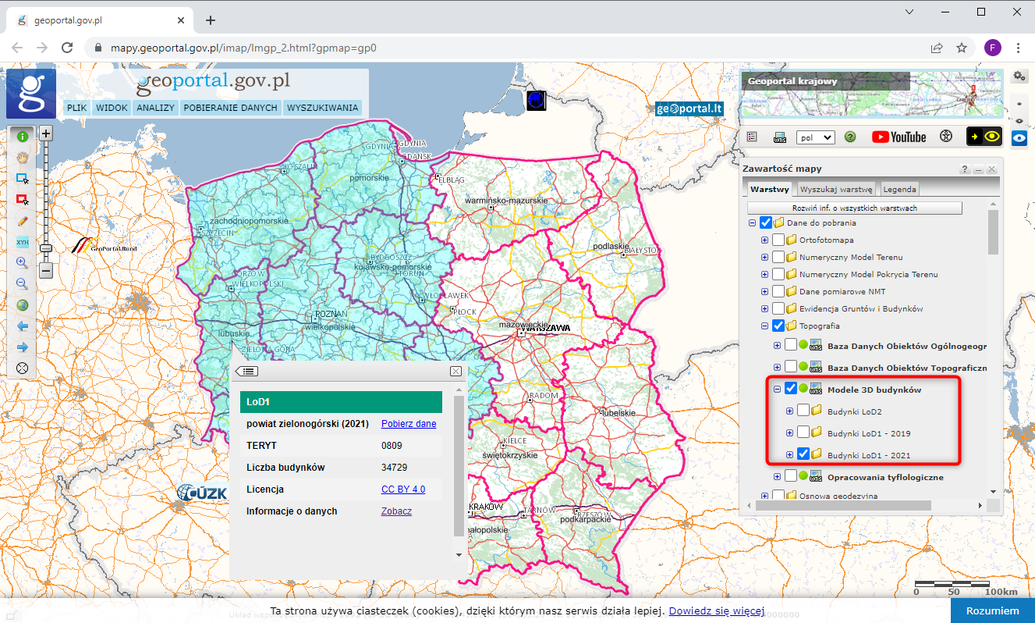
Task: Open the YouTube channel icon
Action: pyautogui.click(x=899, y=137)
